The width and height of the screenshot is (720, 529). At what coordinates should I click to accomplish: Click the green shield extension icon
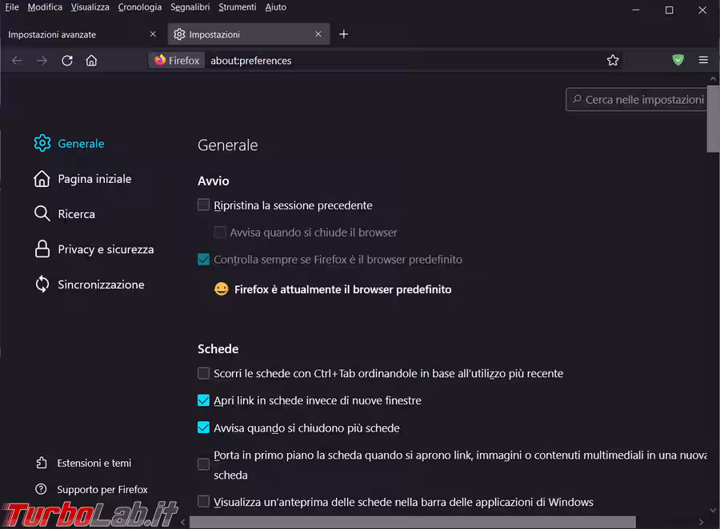tap(678, 61)
